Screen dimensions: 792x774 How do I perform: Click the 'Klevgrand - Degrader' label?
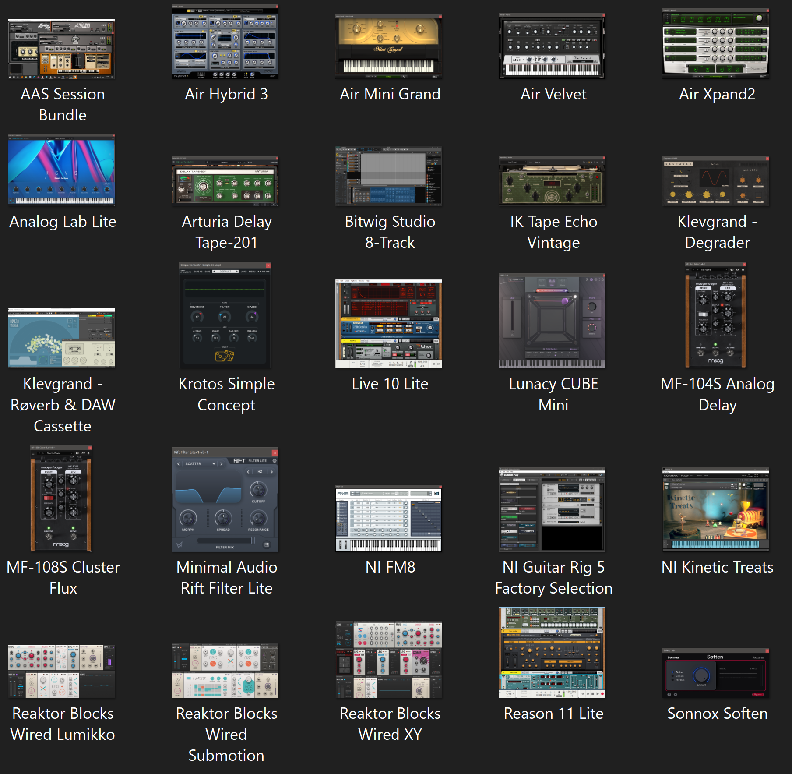coord(717,232)
